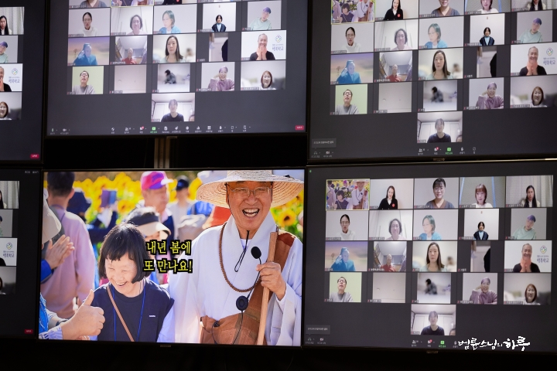Viewport: 557px width, 371px height.
Task: Stop video in top-left monitor Zoom toolbar
Action: coord(64,131)
